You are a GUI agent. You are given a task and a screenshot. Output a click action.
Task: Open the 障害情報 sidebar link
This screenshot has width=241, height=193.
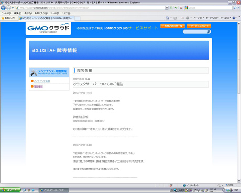coord(38,87)
